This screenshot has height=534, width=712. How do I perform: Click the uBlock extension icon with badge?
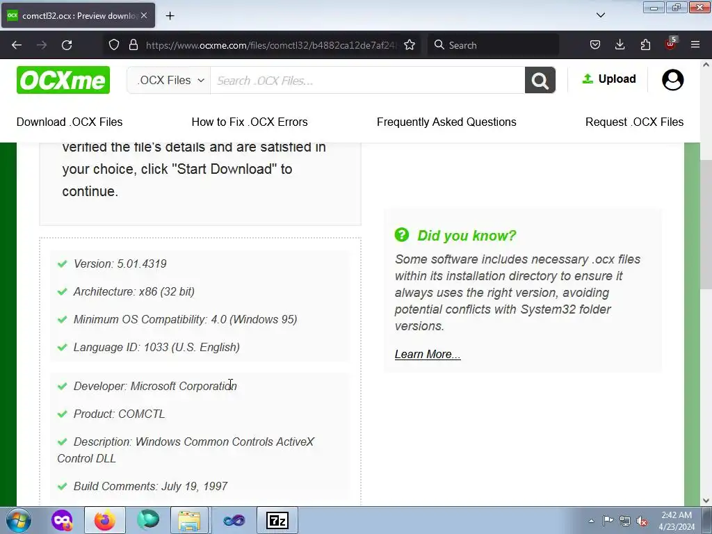click(x=671, y=44)
